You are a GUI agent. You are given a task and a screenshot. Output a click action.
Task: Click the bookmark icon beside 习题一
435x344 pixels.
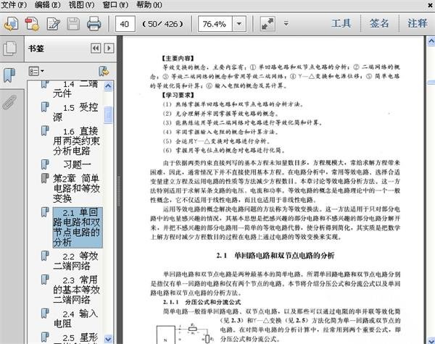pyautogui.click(x=45, y=164)
